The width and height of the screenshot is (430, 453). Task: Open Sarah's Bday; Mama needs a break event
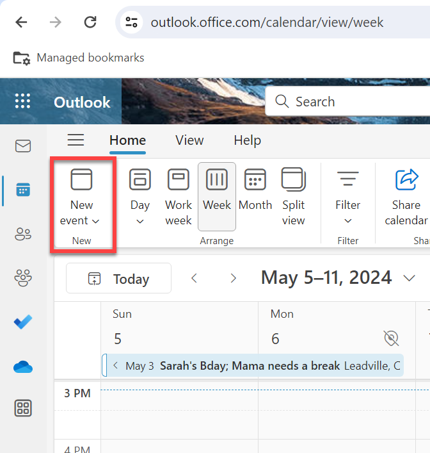tap(253, 365)
